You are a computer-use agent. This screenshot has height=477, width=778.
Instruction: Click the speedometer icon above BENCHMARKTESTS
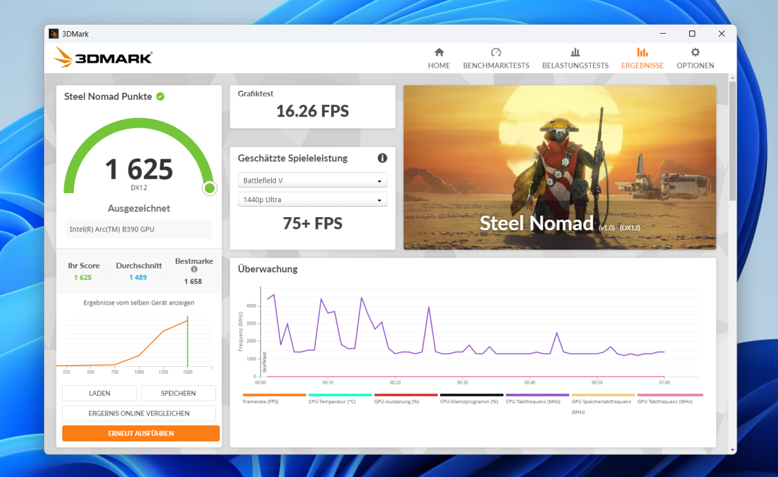click(x=496, y=52)
